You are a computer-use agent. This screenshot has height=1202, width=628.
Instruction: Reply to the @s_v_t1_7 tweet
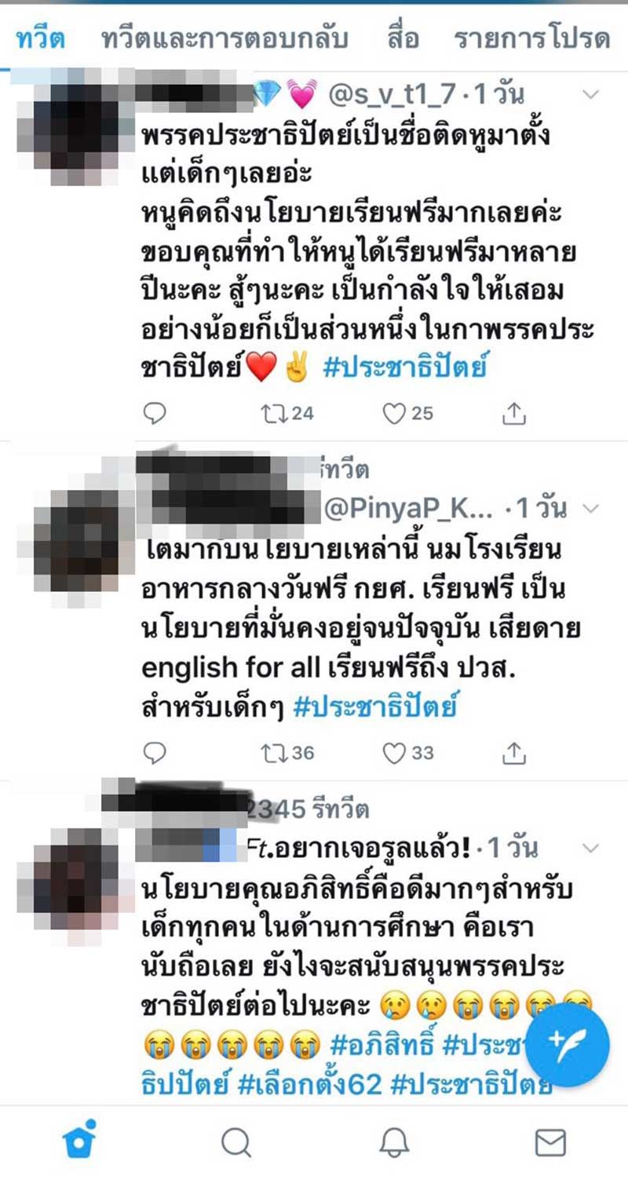(155, 413)
